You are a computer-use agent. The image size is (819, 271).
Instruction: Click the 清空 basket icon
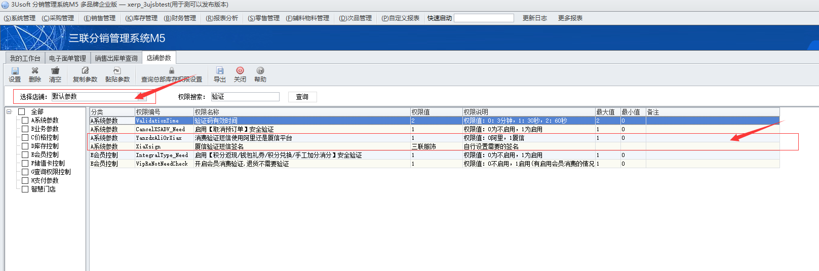pyautogui.click(x=55, y=70)
